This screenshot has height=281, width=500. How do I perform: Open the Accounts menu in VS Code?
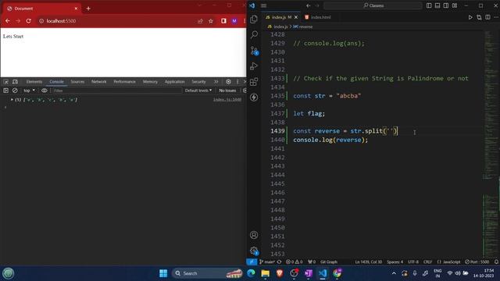(x=254, y=235)
